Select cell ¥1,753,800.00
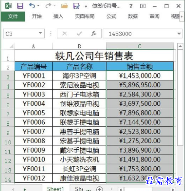This screenshot has width=185, height=191. [140, 169]
